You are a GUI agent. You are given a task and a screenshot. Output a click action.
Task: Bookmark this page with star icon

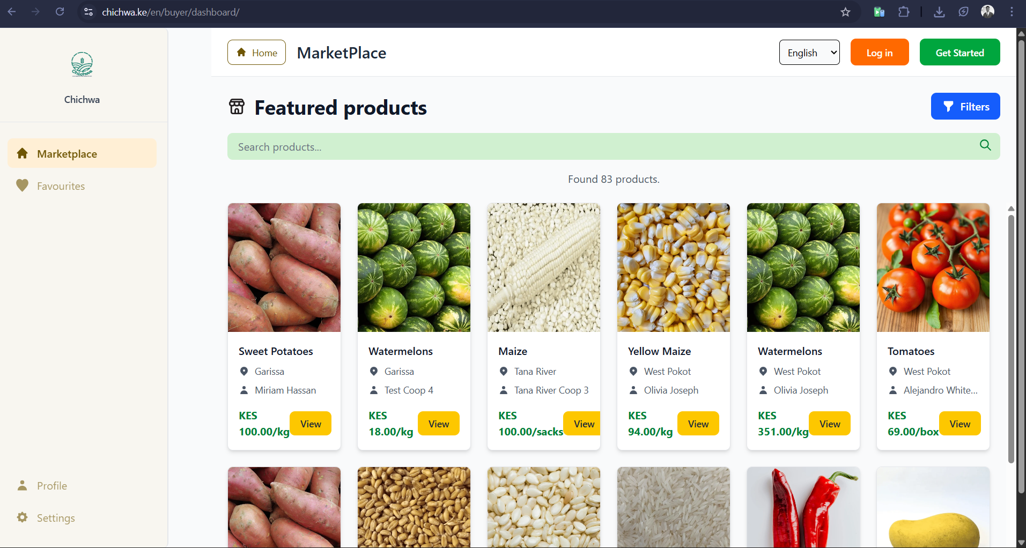click(x=845, y=12)
